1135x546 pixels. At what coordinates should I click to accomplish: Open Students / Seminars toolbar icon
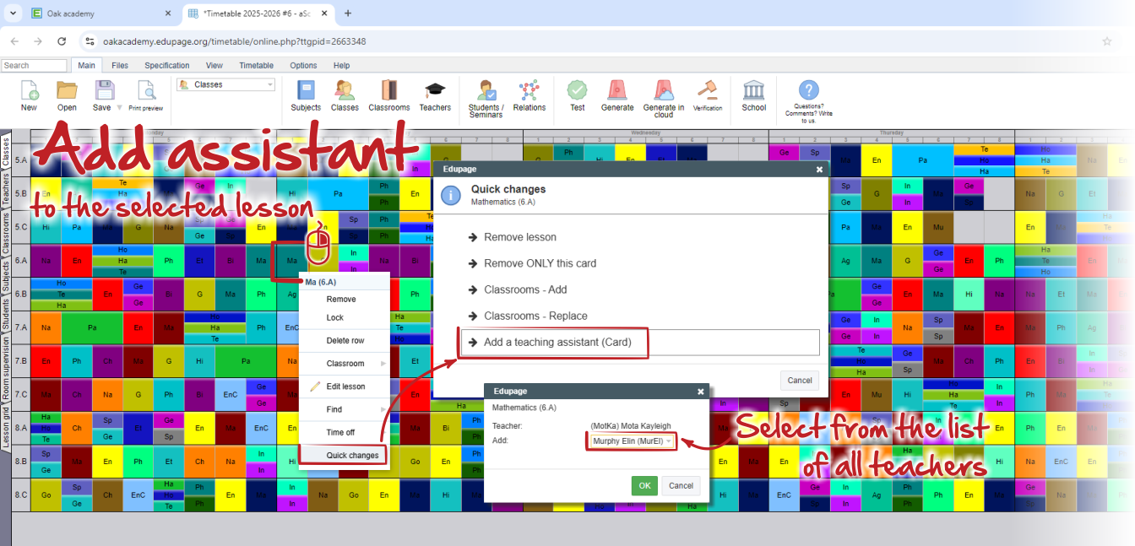point(486,91)
